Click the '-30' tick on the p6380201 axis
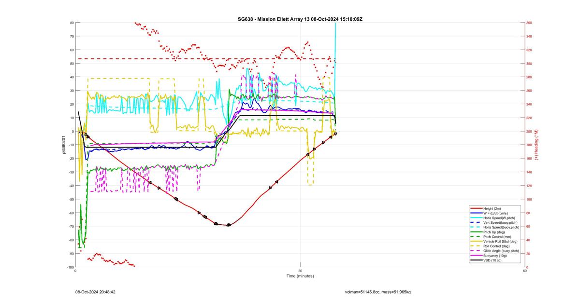Screen dimensions: 580x300 point(72,172)
